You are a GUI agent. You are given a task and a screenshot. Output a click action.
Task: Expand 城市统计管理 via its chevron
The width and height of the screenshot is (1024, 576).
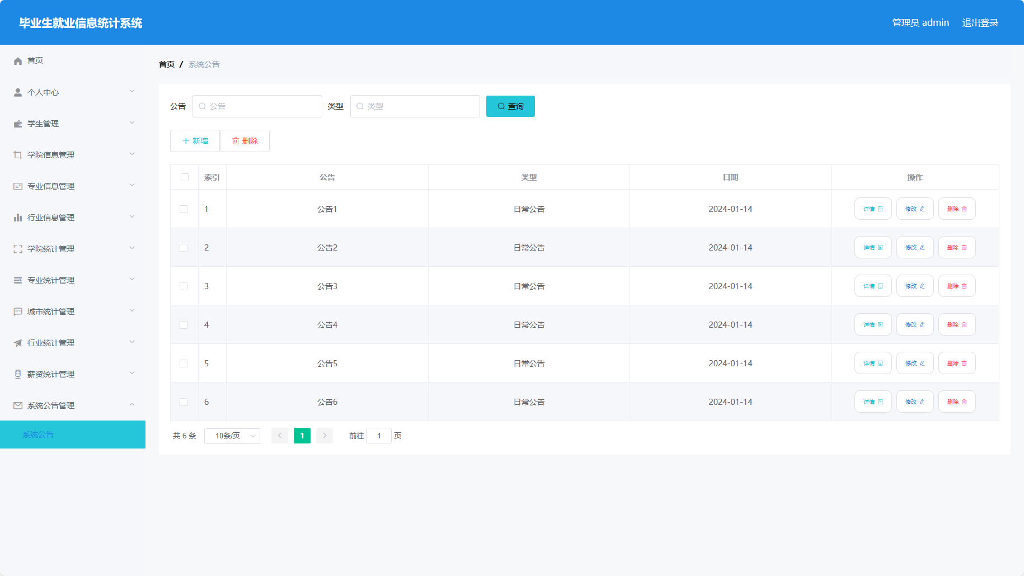132,310
